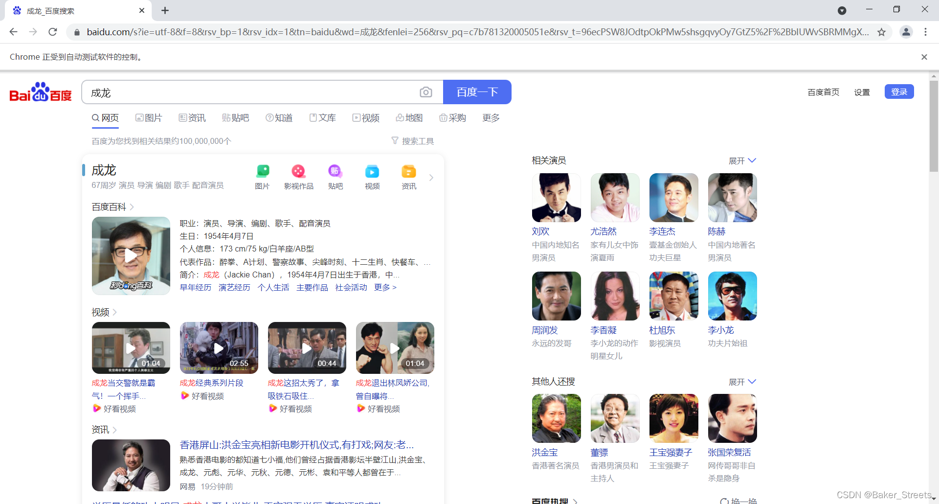Image resolution: width=939 pixels, height=504 pixels.
Task: Open the 图片 shortcut icon in 成龙 card
Action: (263, 171)
